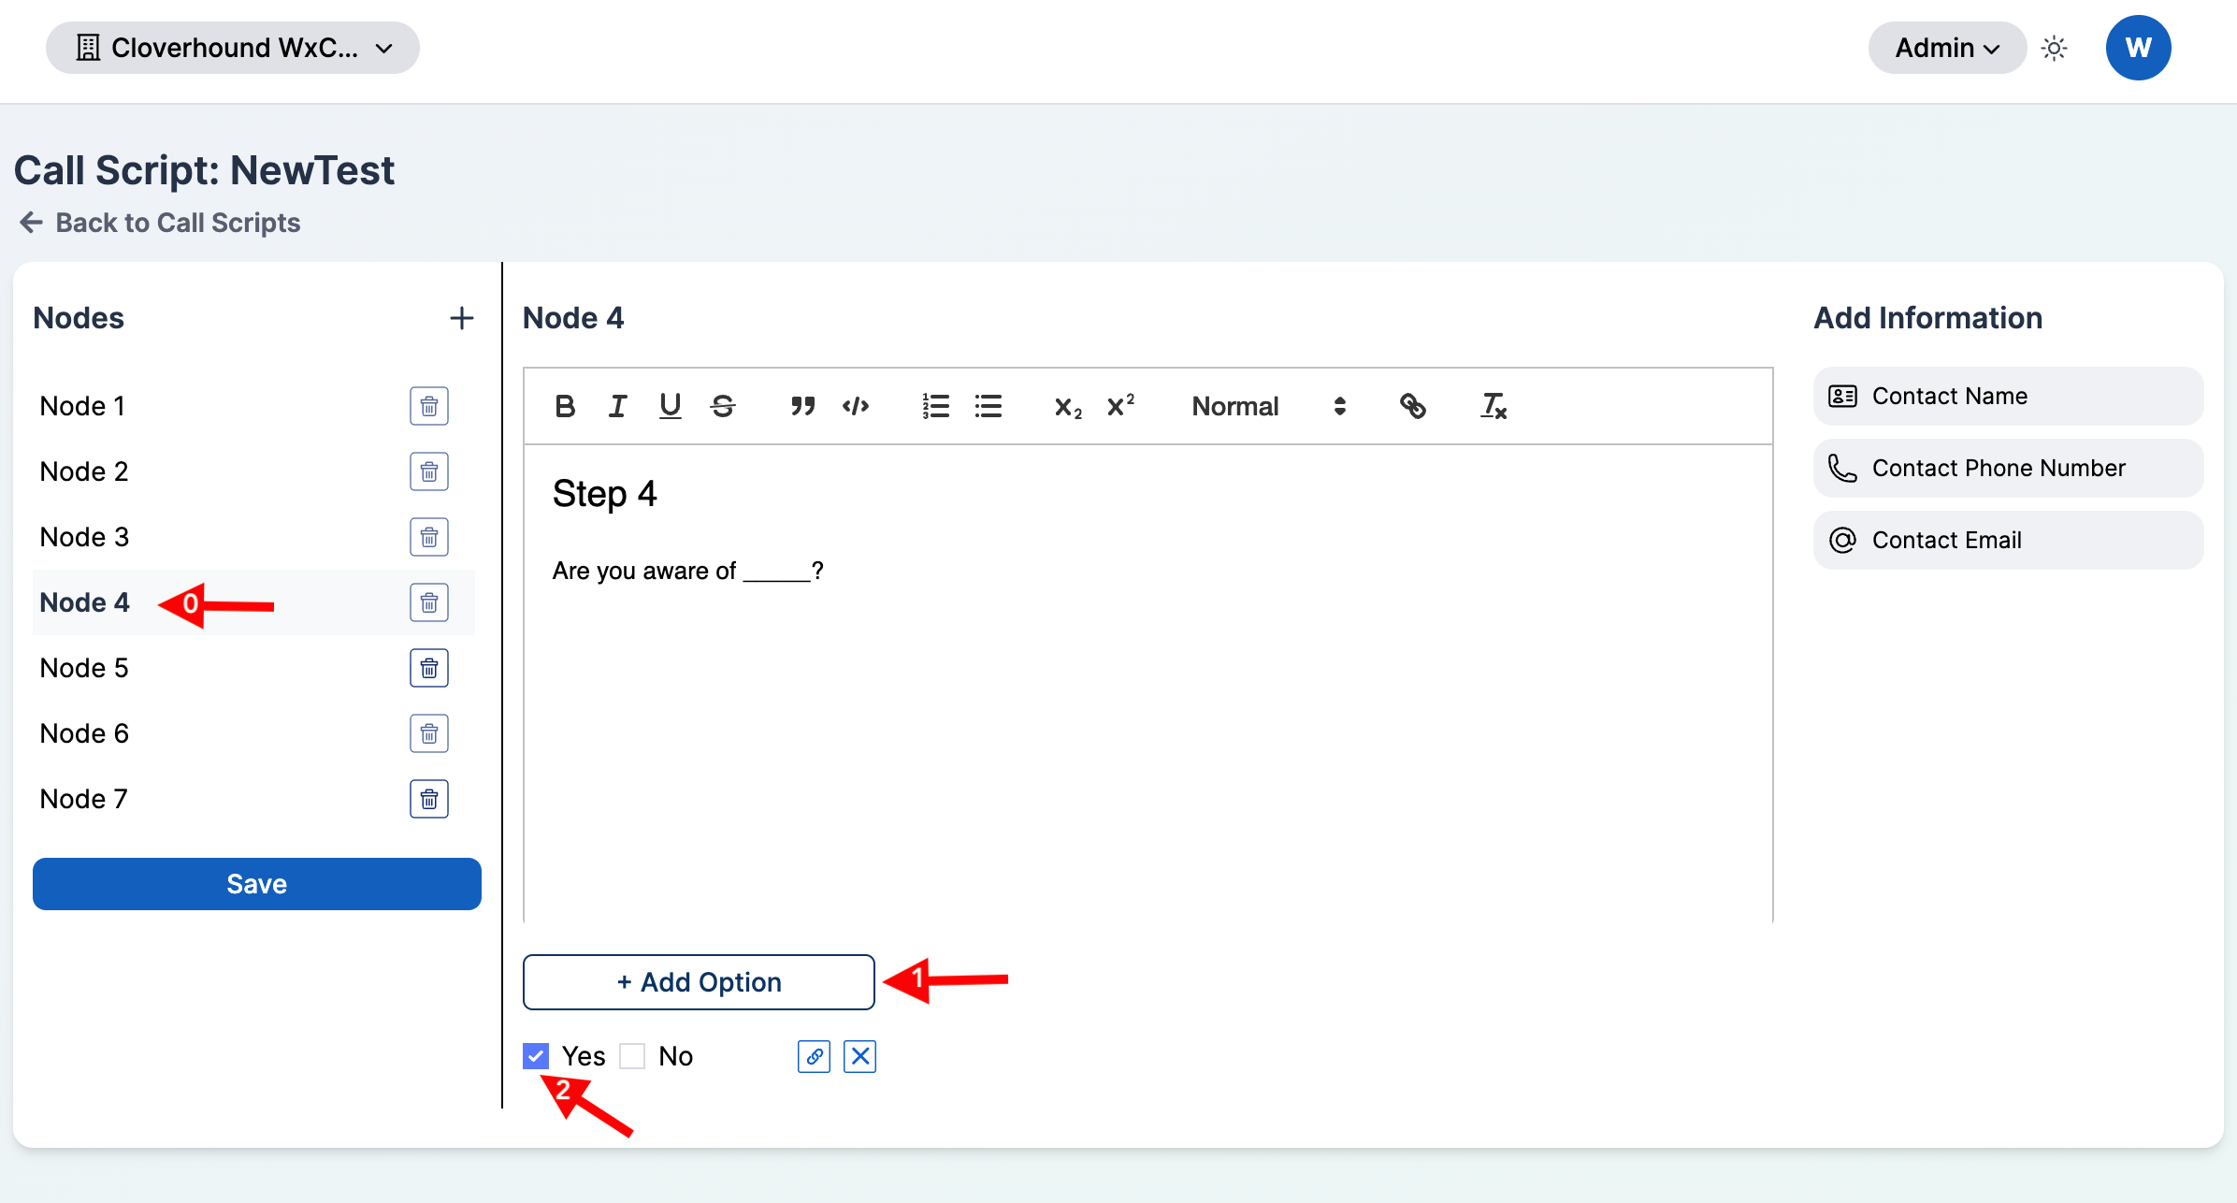Delete Node 6 with trash icon
Screen dimensions: 2237x1203
click(x=429, y=733)
